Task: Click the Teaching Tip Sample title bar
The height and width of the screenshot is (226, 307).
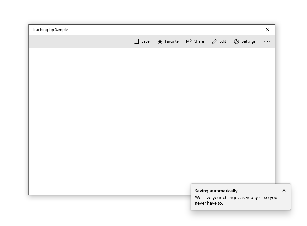Action: tap(50, 30)
